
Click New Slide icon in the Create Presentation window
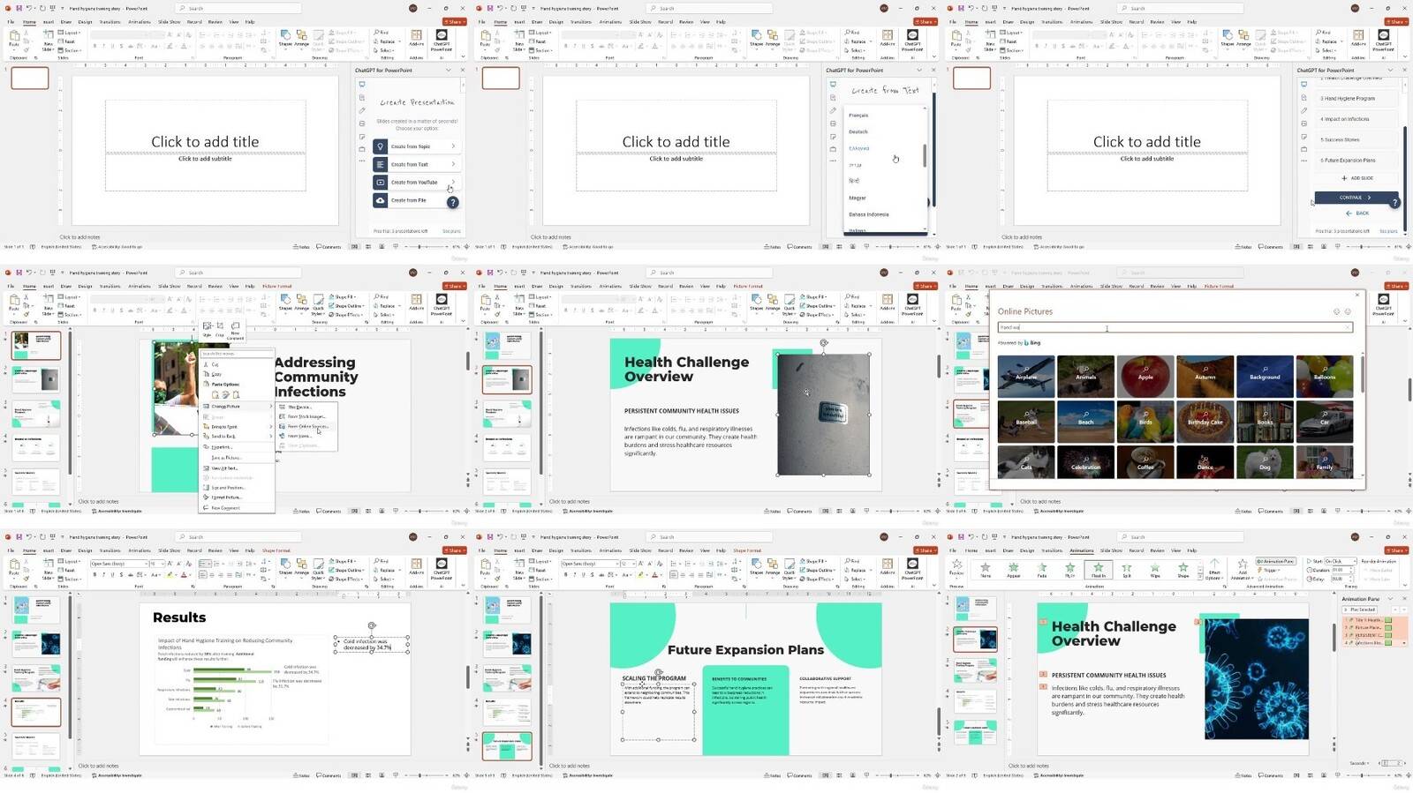click(49, 39)
